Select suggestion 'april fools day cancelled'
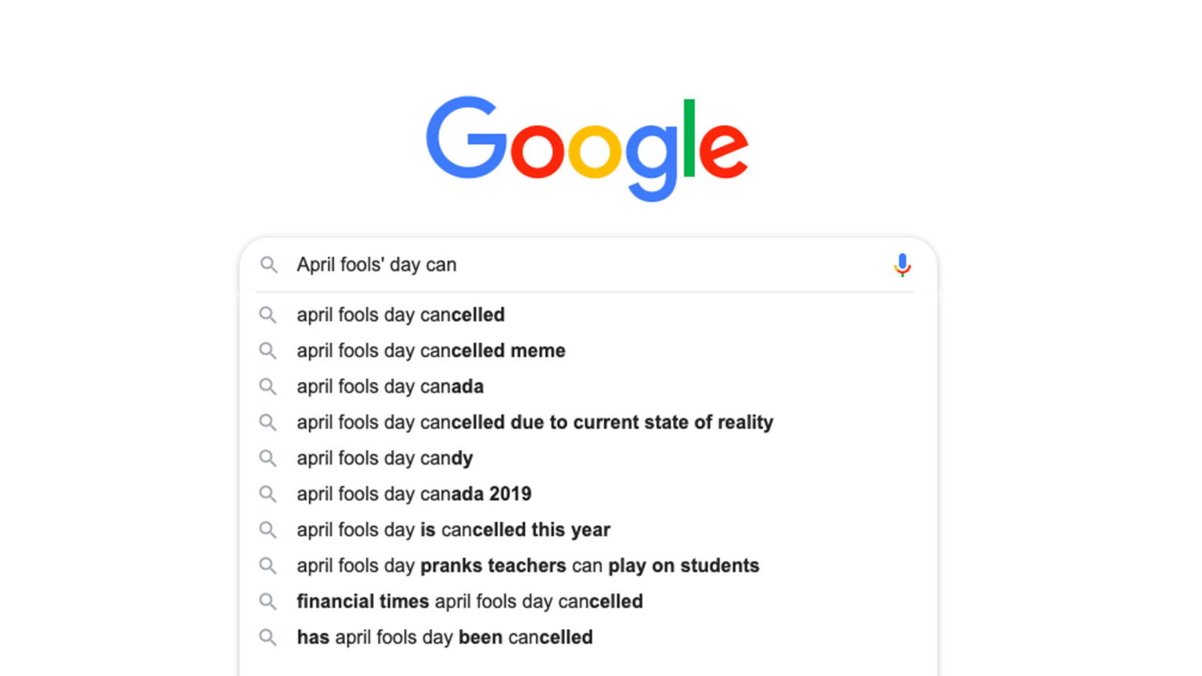The height and width of the screenshot is (676, 1202). tap(401, 315)
